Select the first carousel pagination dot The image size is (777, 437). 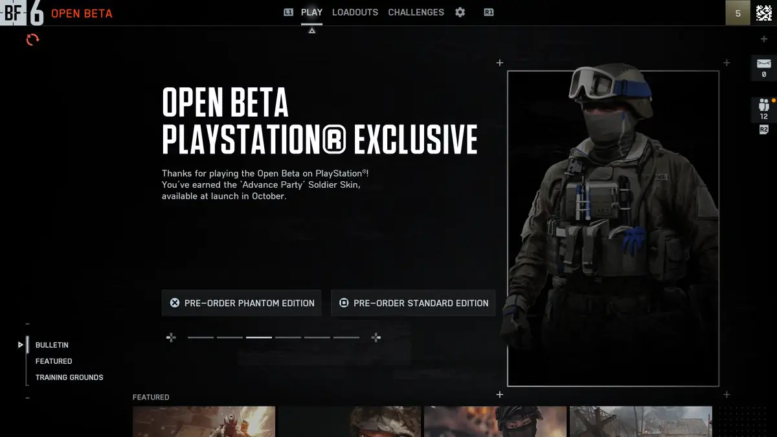[x=201, y=337]
